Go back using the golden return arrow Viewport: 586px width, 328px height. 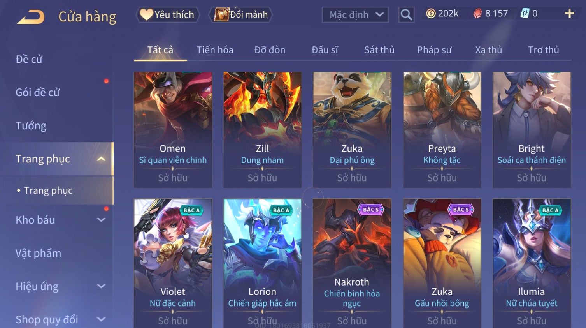[x=31, y=17]
